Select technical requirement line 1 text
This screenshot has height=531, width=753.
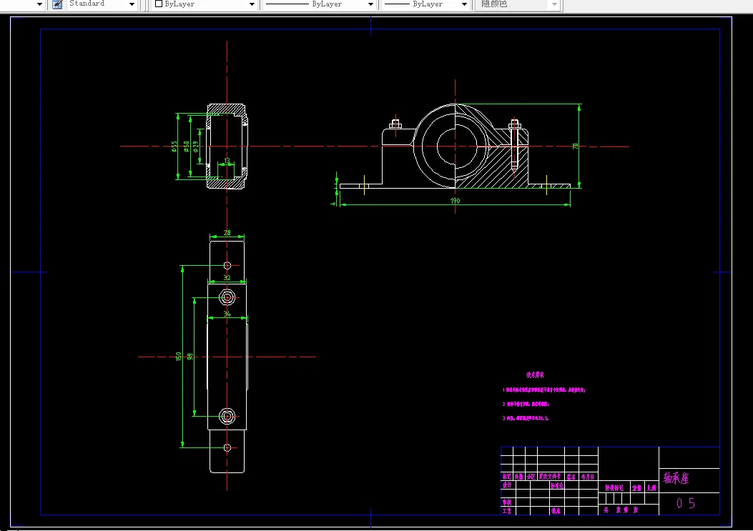point(543,389)
